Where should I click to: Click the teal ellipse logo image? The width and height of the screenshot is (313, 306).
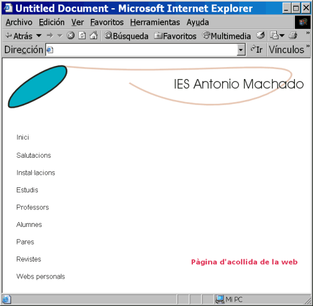pos(37,86)
